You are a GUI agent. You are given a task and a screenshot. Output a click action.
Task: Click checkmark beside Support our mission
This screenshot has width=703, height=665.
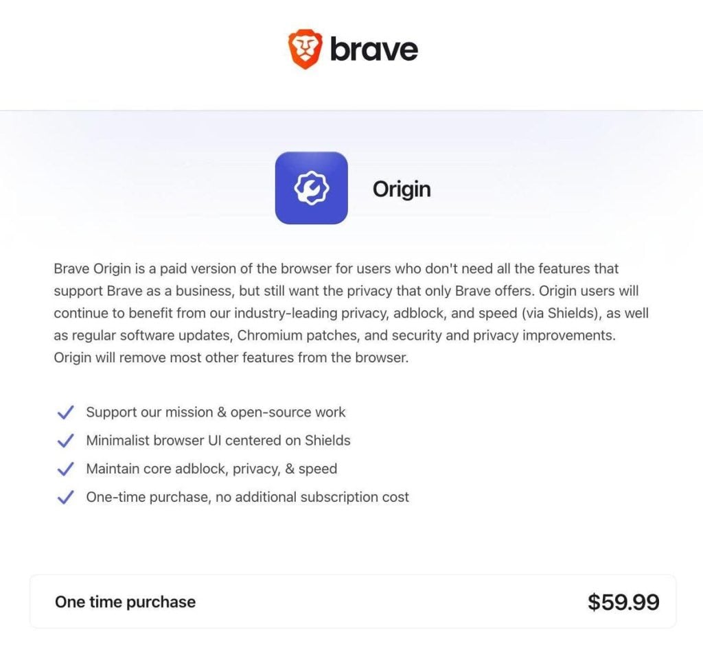[65, 412]
